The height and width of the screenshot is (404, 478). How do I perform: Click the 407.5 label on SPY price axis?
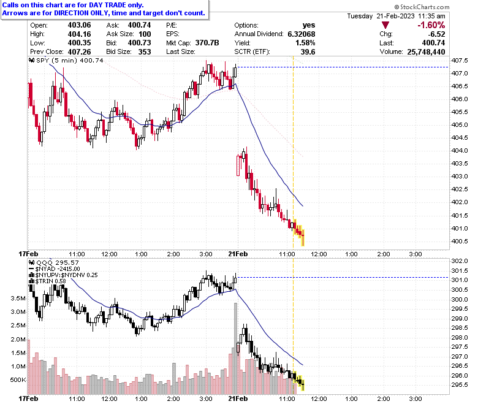[460, 61]
